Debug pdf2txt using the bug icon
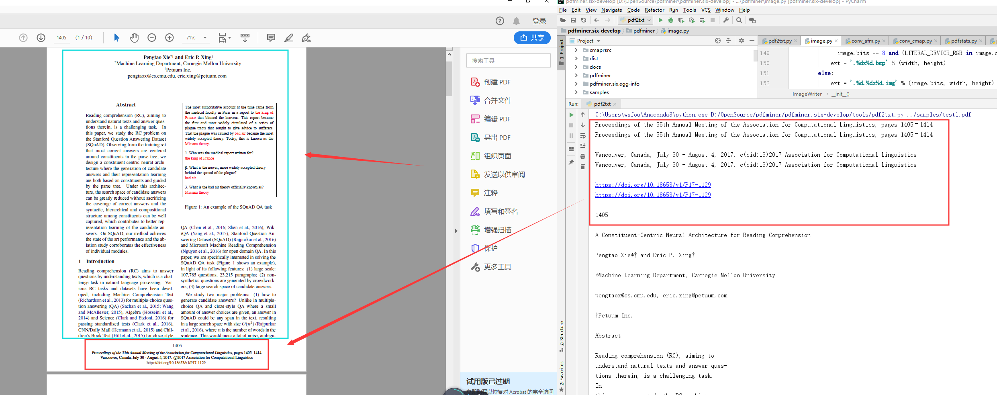The height and width of the screenshot is (395, 997). pos(671,20)
